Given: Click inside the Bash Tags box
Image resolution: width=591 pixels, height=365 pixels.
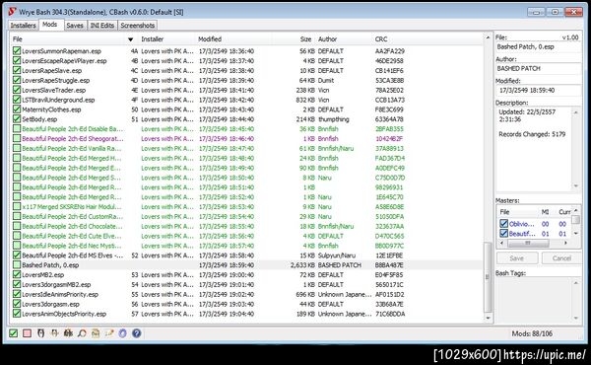Looking at the screenshot, I should [535, 300].
